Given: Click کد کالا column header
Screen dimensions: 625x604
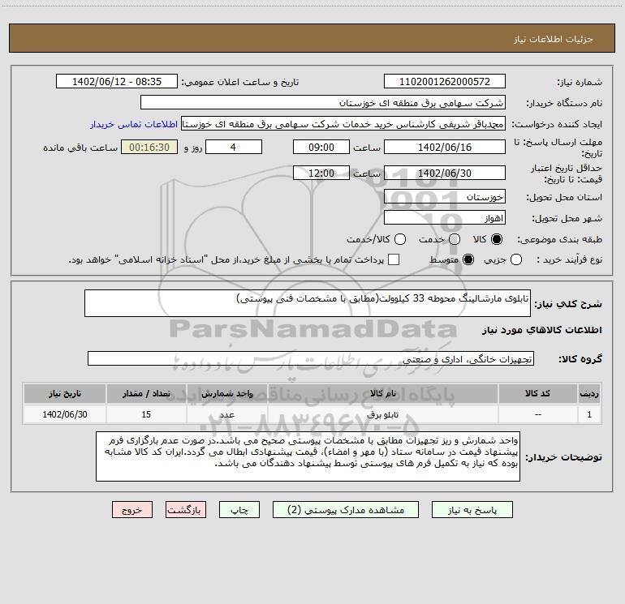Looking at the screenshot, I should point(538,393).
